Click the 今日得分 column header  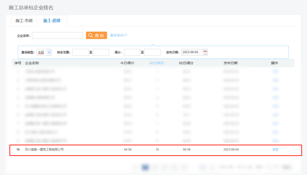point(127,63)
